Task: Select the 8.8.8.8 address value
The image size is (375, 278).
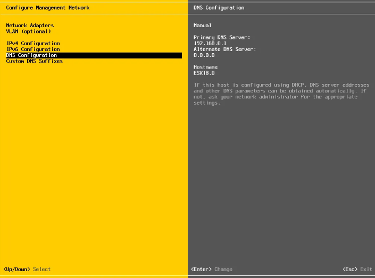Action: 204,55
